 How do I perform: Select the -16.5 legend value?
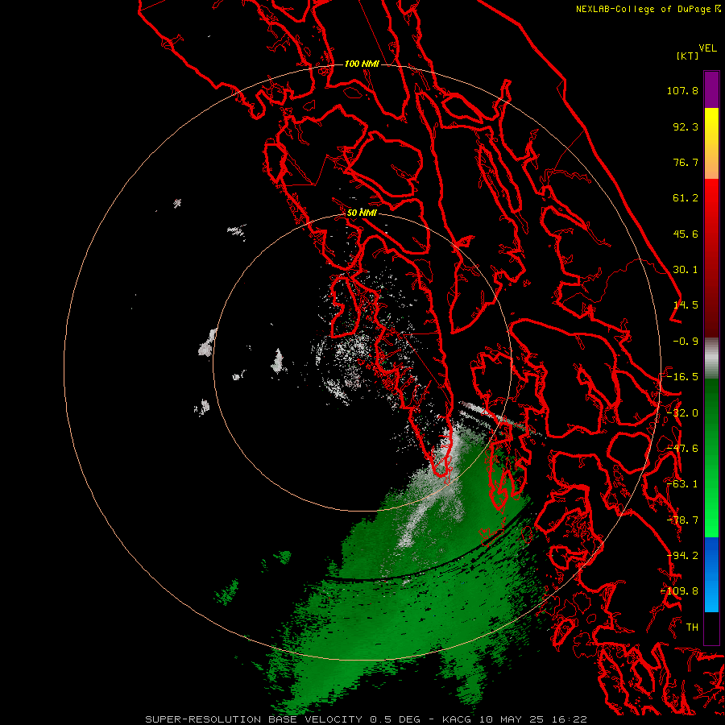682,377
